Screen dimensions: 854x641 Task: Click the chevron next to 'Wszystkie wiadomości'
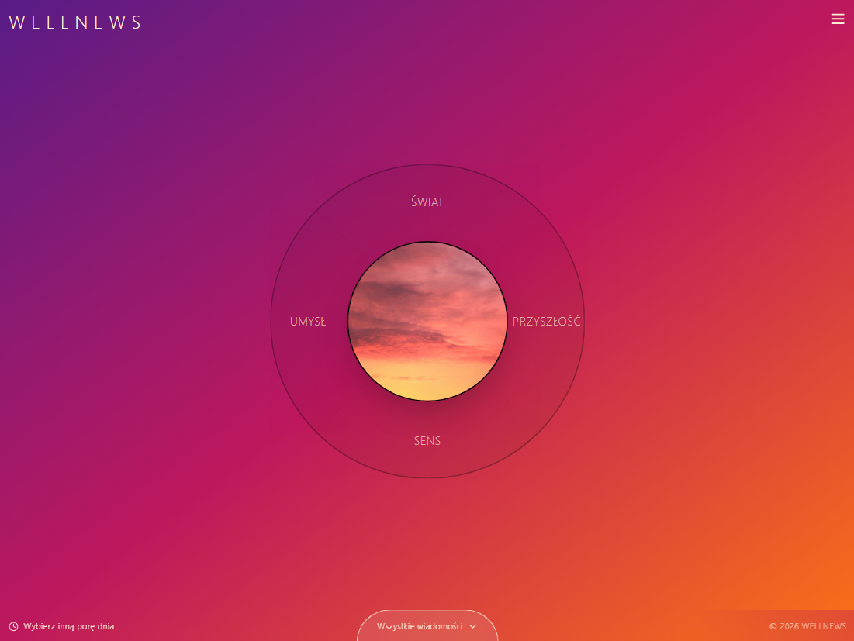472,626
